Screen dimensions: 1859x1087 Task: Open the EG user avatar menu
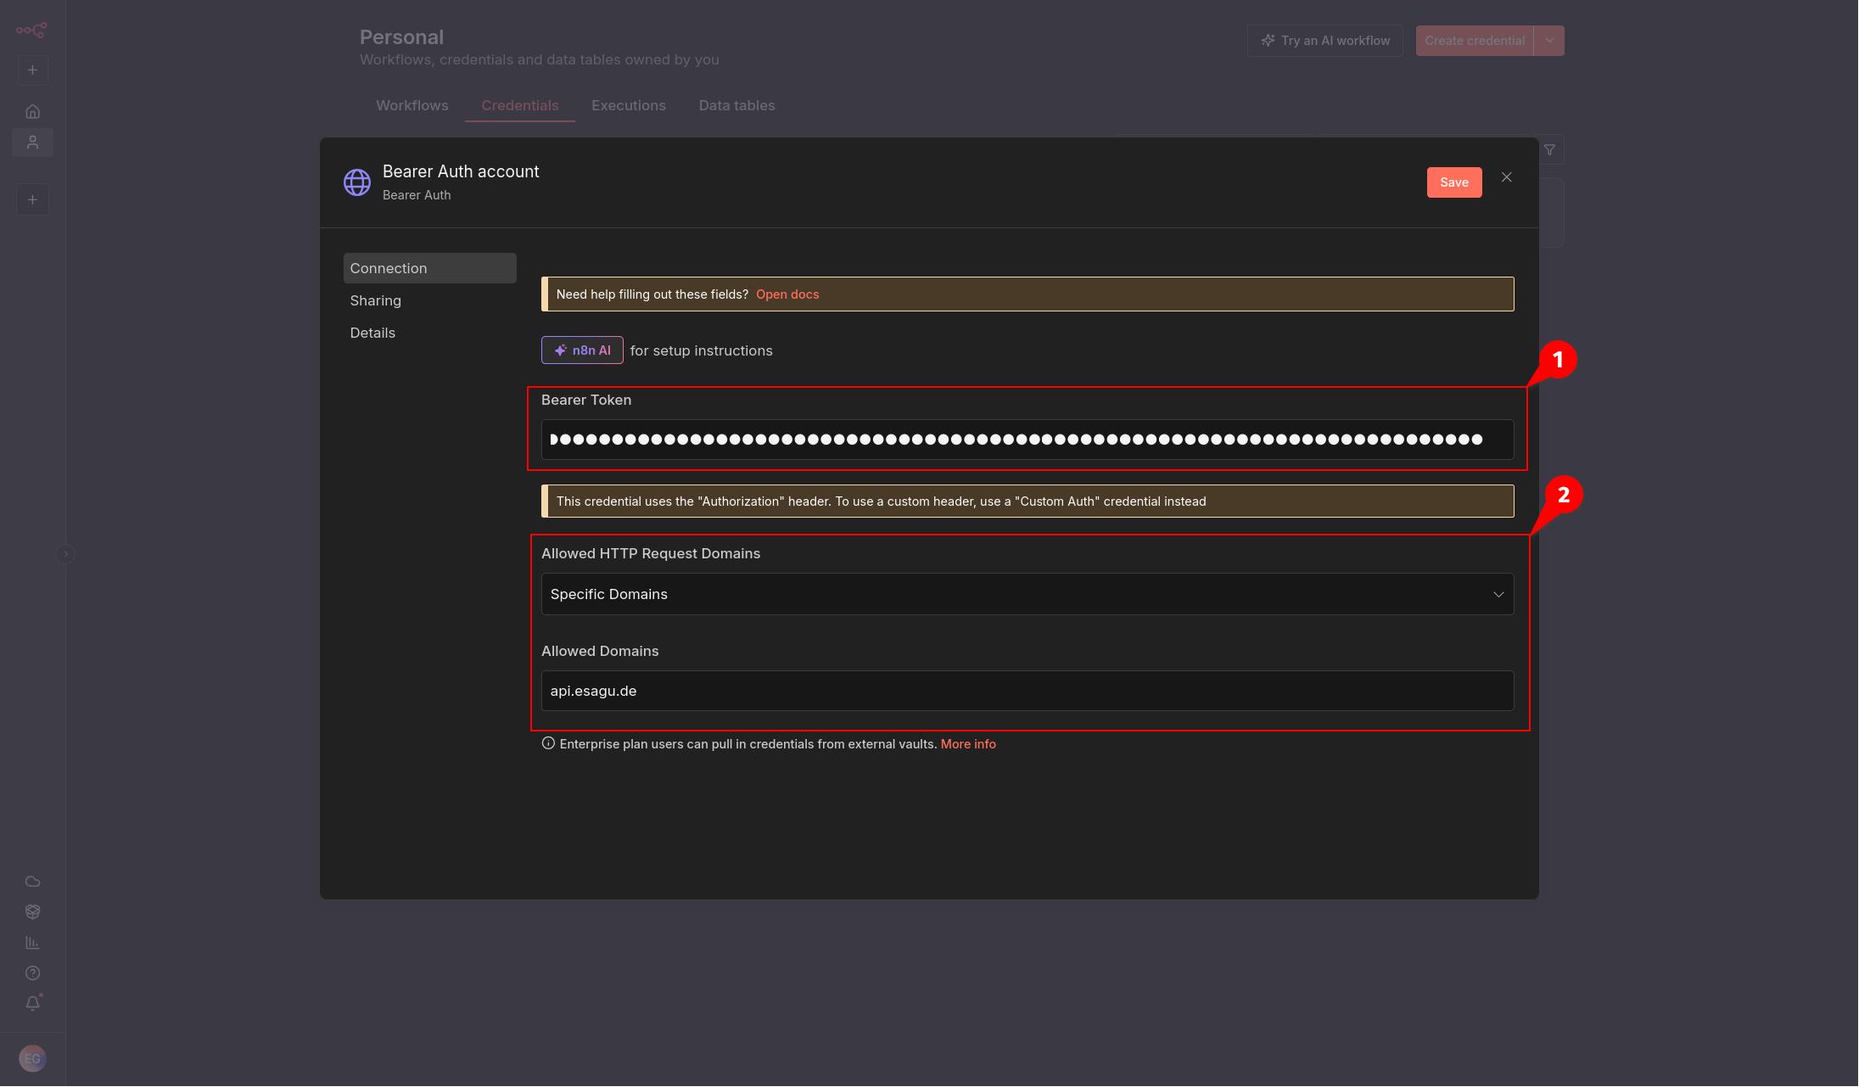32,1059
